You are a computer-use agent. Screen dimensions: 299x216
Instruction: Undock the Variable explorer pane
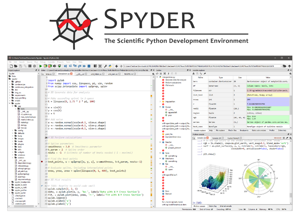pos(288,70)
